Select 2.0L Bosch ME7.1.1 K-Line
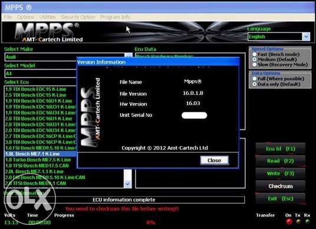This screenshot has height=229, width=316. [x=64, y=171]
